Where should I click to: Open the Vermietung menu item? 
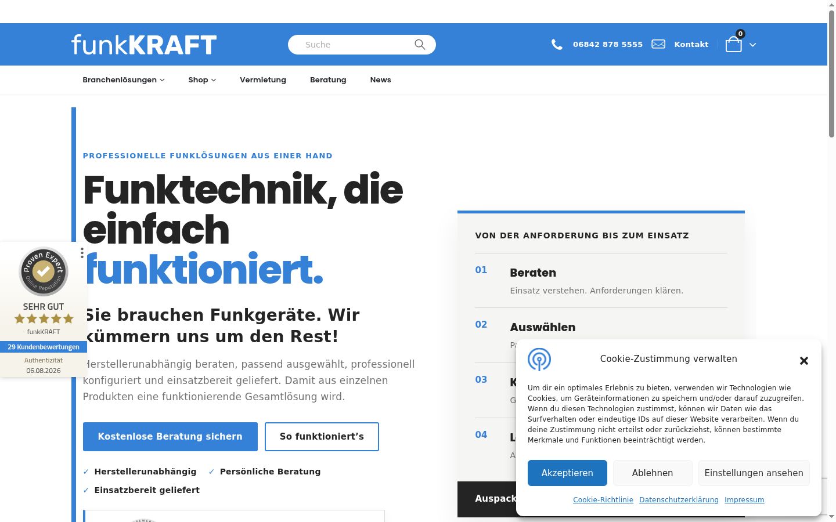[263, 80]
